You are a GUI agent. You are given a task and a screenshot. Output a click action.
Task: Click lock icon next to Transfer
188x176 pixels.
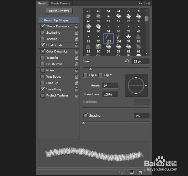pyautogui.click(x=77, y=58)
